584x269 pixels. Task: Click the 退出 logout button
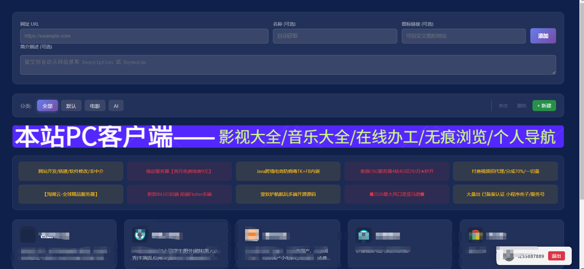[x=556, y=256]
